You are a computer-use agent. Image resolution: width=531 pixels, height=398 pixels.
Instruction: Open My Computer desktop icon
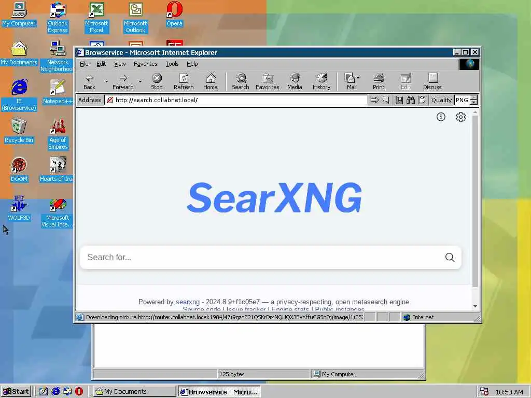tap(19, 15)
